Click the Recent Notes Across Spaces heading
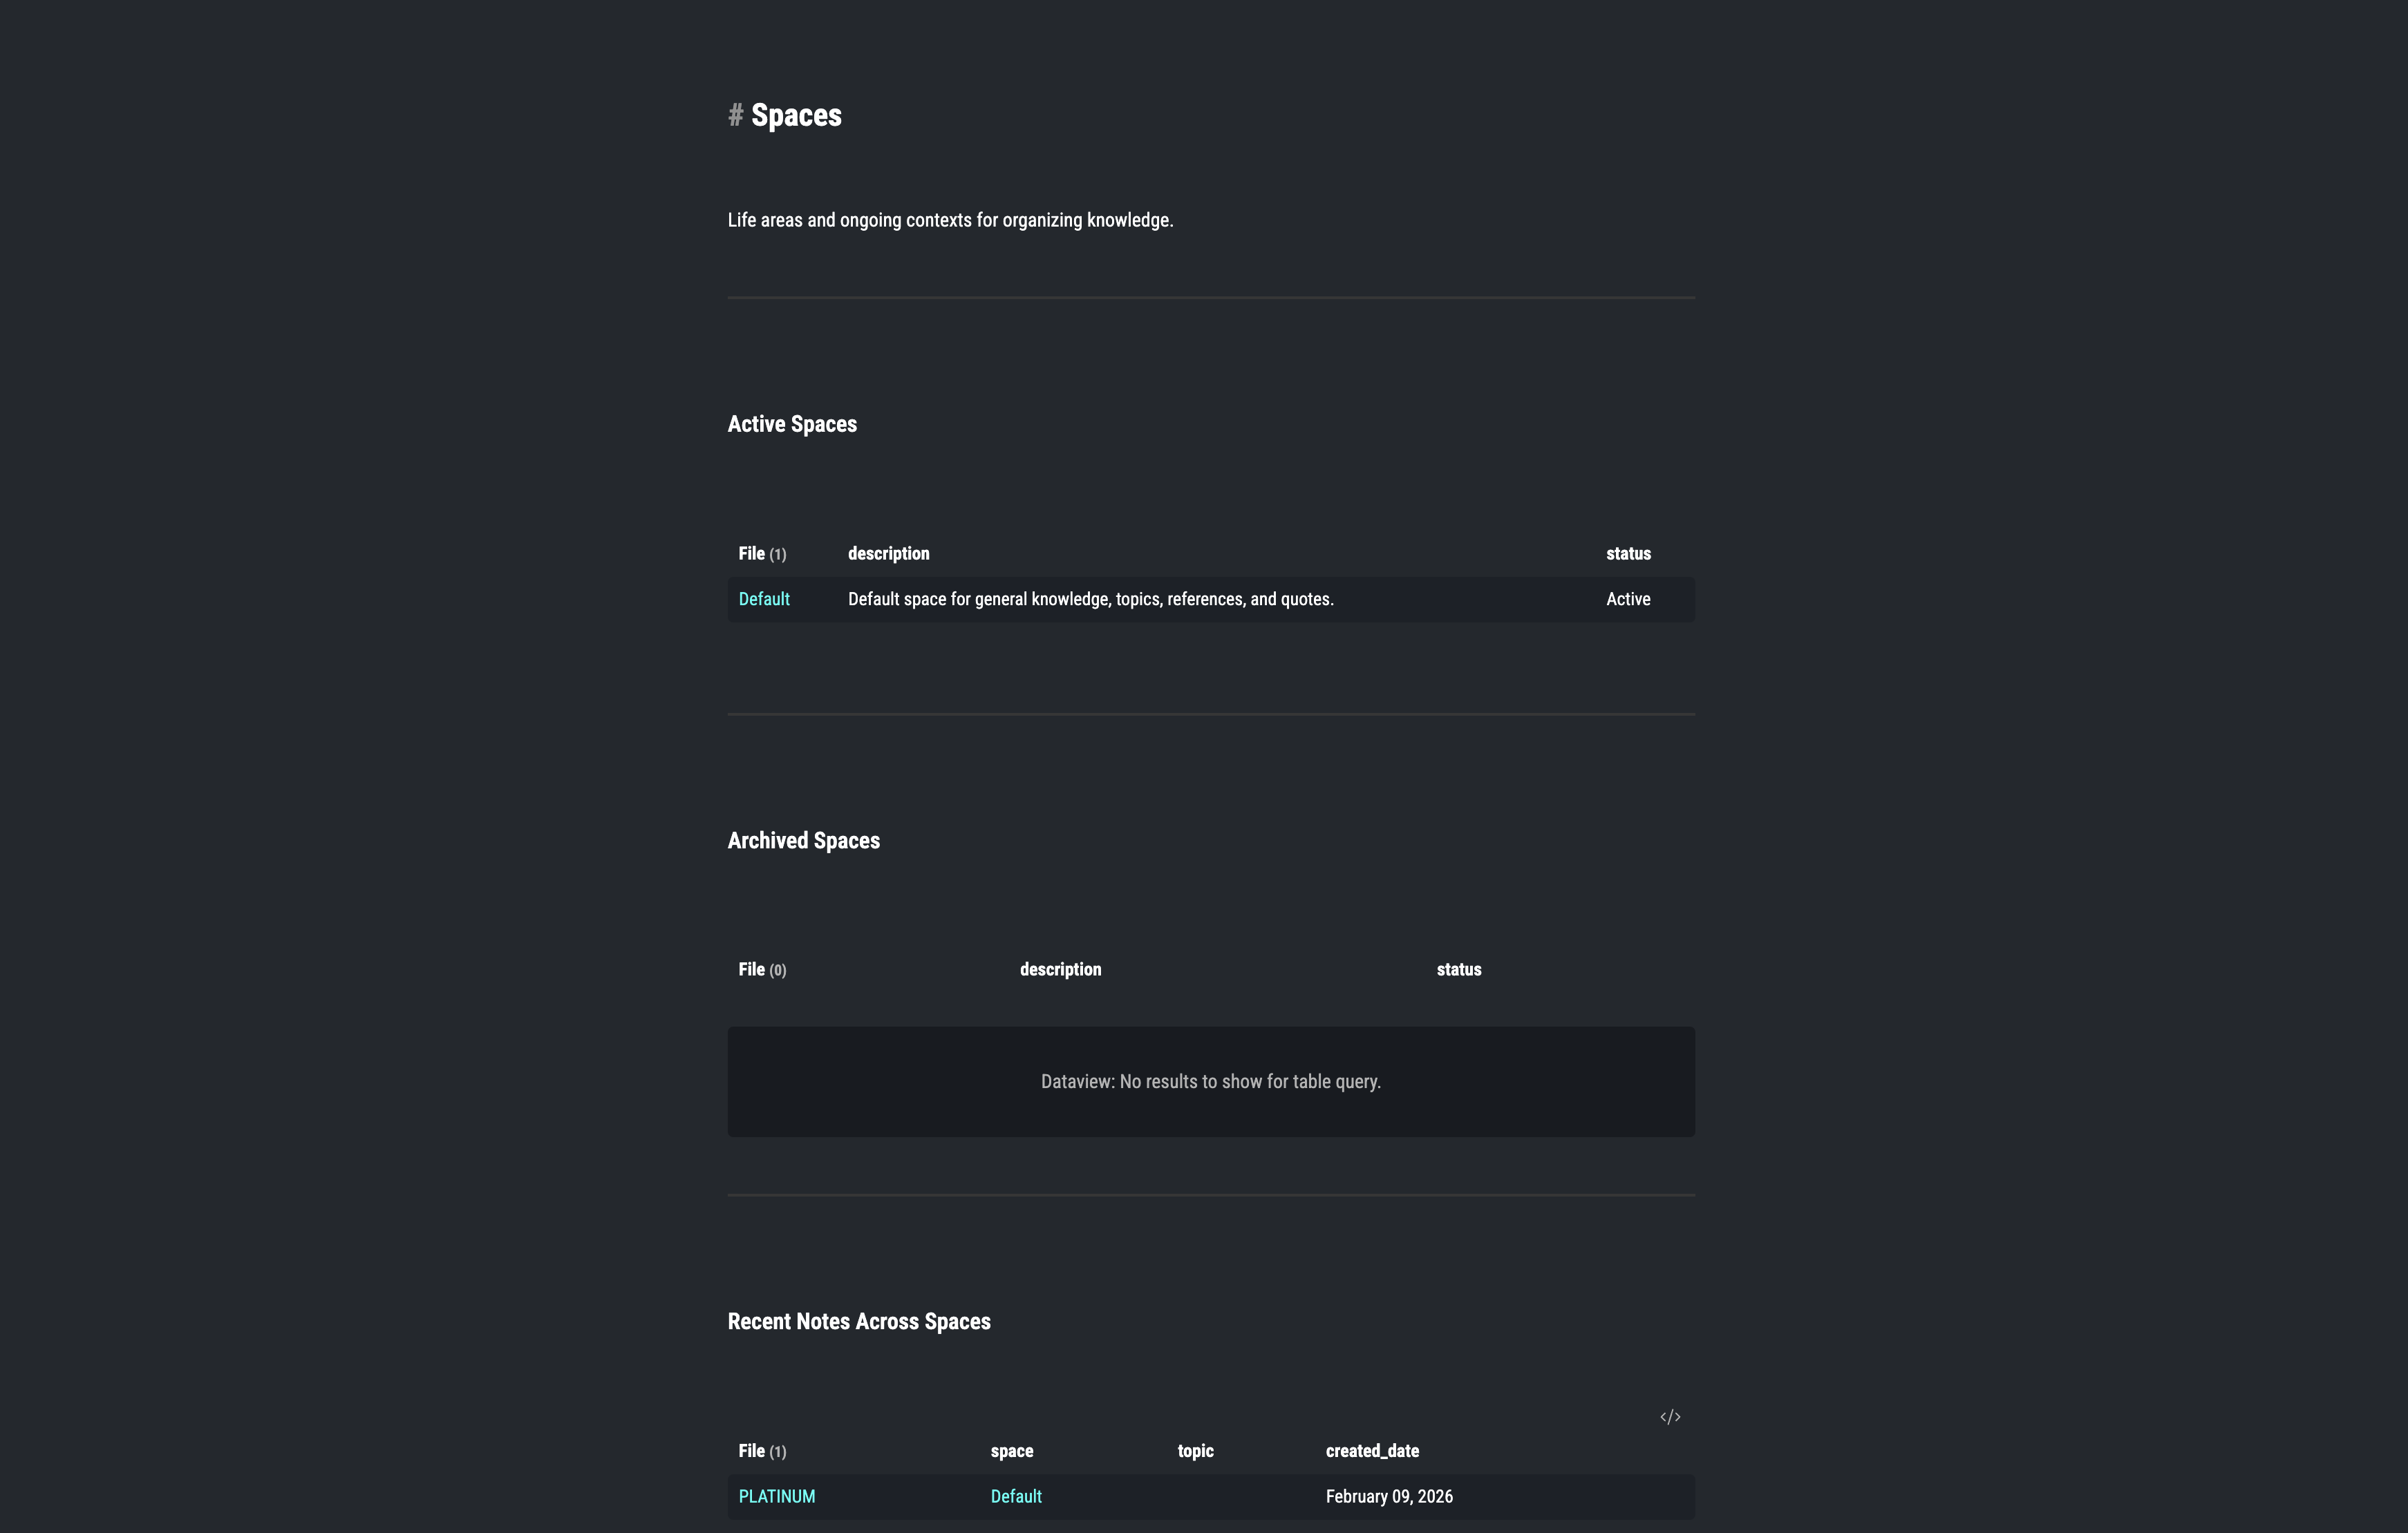Screen dimensions: 2408x1533 click(859, 1322)
